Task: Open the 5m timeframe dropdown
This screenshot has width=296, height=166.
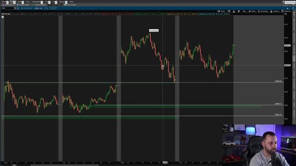Action: coord(245,11)
